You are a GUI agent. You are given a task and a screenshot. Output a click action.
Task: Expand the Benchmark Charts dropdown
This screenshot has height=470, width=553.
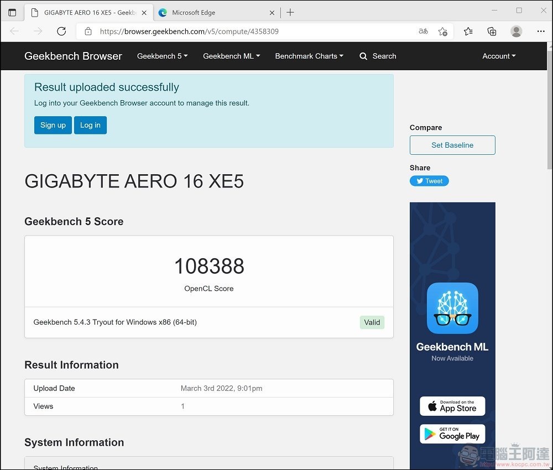pos(309,56)
